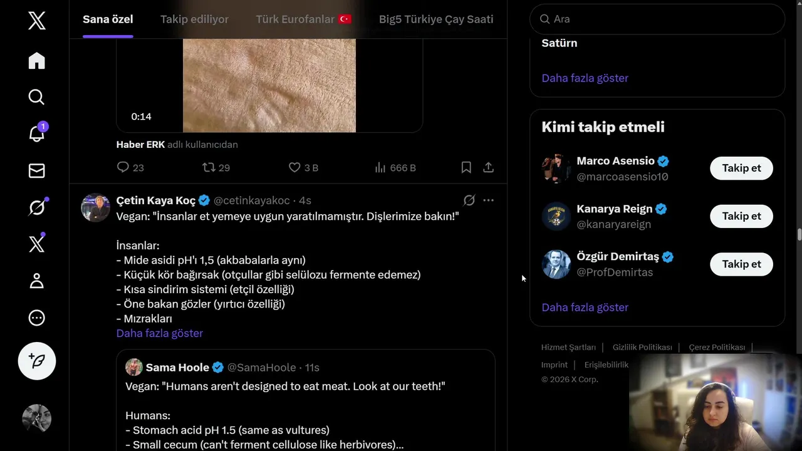Open Premium X icon in sidebar
This screenshot has height=451, width=802.
(x=37, y=244)
